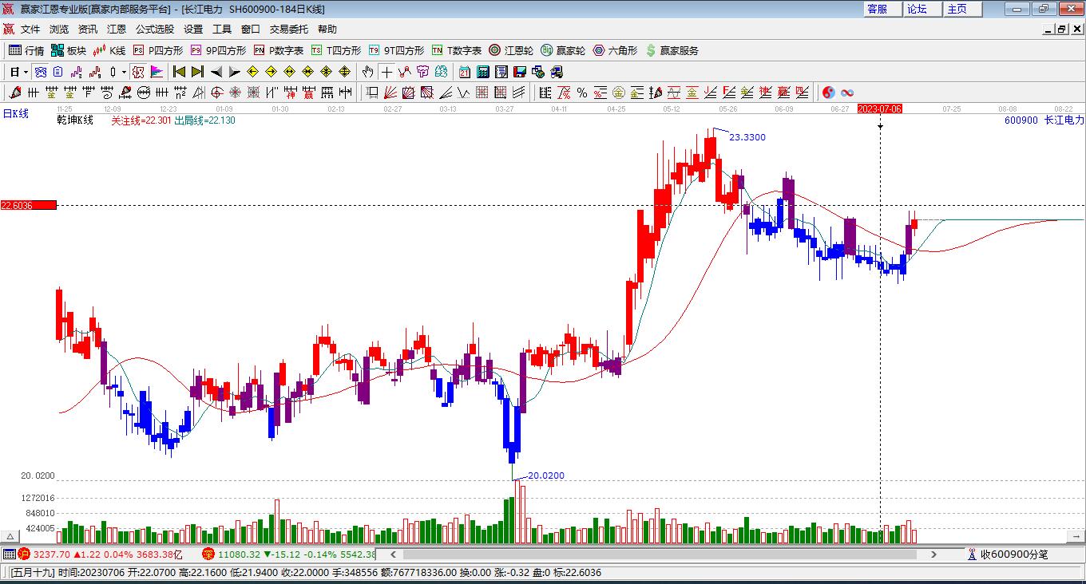Image resolution: width=1086 pixels, height=584 pixels.
Task: Click the 沪 index 3237.70 status entry
Action: [x=102, y=554]
